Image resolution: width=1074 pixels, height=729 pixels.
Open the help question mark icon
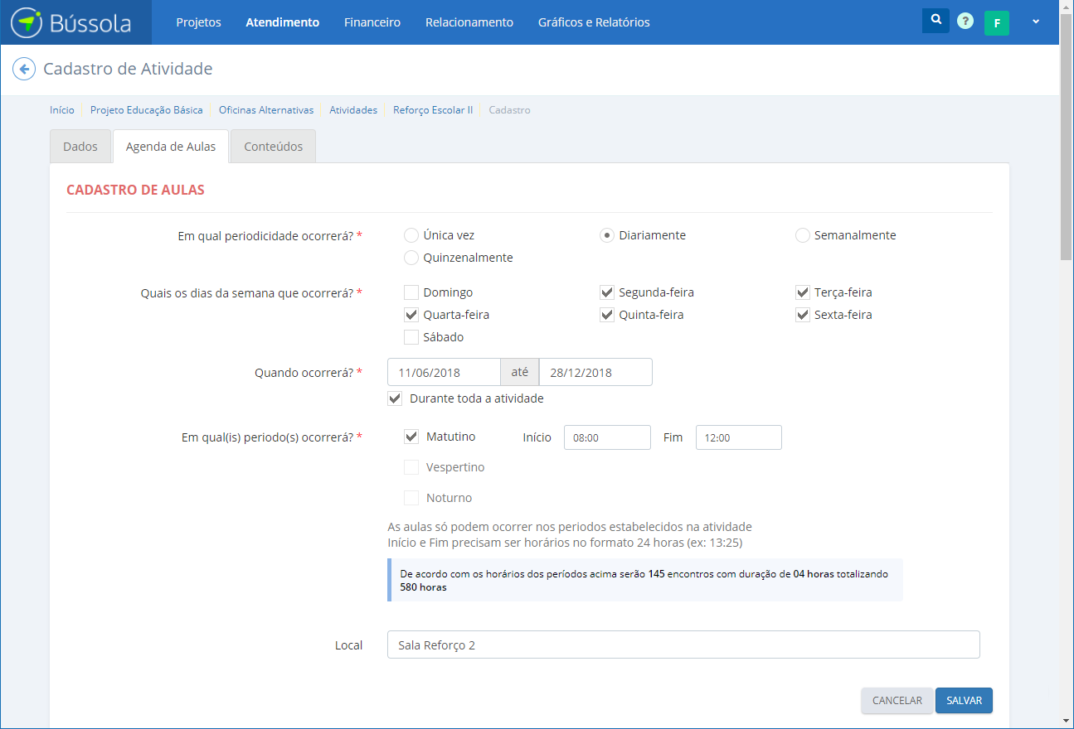pyautogui.click(x=965, y=22)
